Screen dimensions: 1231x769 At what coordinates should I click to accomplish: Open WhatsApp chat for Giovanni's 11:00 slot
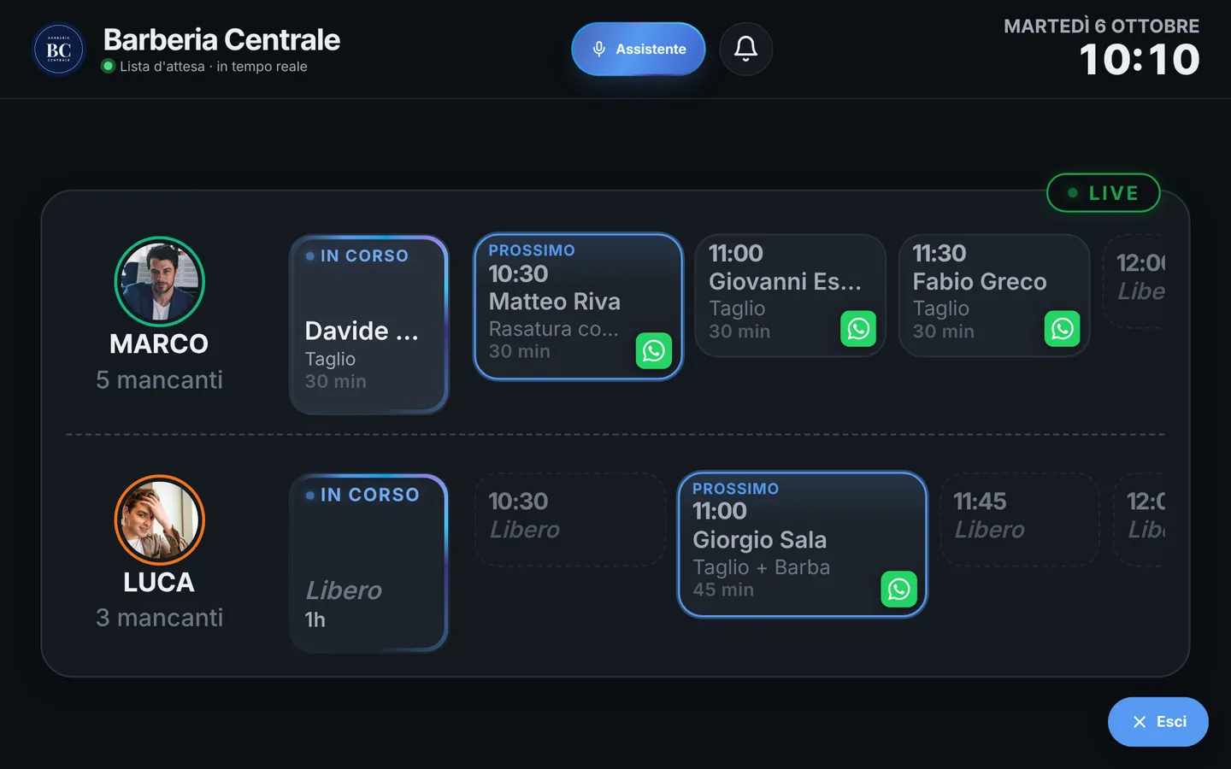[x=858, y=329]
